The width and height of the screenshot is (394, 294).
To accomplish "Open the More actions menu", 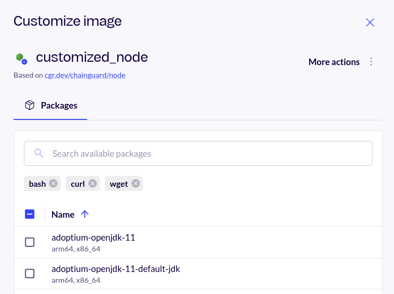I will (334, 61).
